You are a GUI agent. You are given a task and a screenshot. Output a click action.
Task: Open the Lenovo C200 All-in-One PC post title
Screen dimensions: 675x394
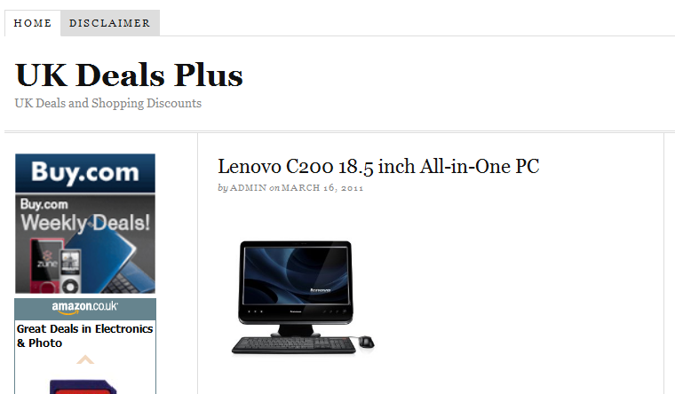point(378,167)
